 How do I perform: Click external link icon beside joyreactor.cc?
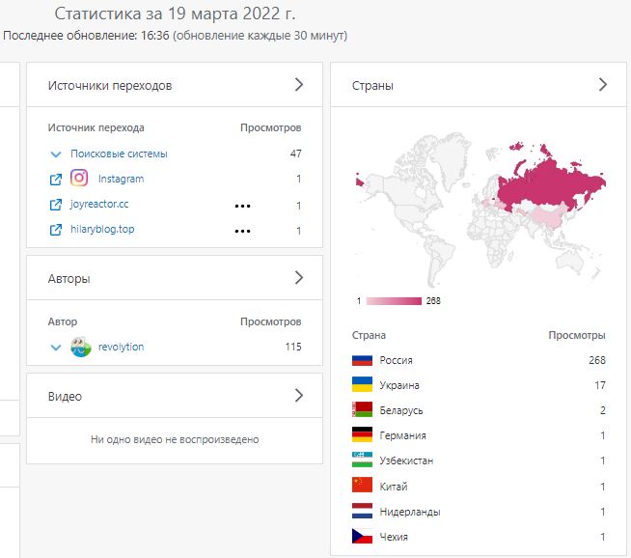pos(56,205)
